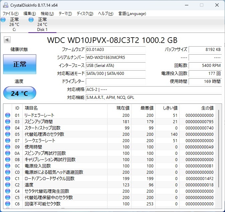This screenshot has width=225, height=212.
Task: Open the ファイル(F) menu
Action: pyautogui.click(x=11, y=14)
